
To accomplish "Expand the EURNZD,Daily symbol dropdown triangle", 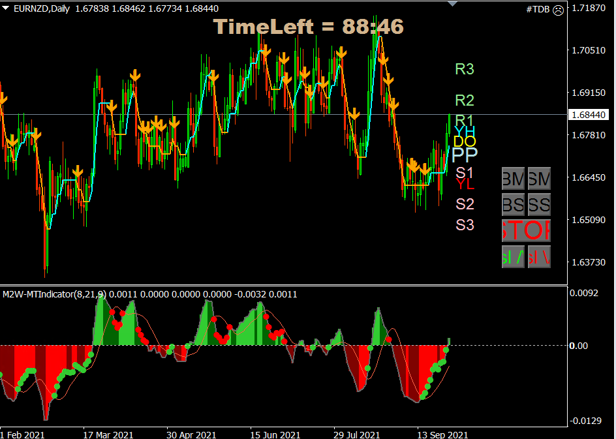I will 7,8.
